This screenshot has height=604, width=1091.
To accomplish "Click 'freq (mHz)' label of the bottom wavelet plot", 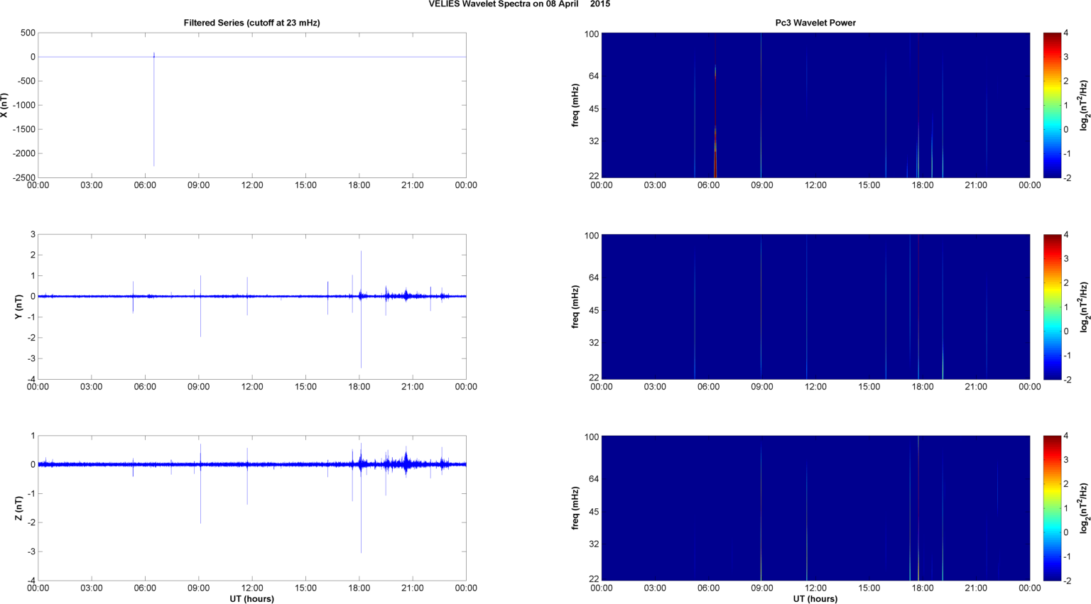I will click(575, 508).
